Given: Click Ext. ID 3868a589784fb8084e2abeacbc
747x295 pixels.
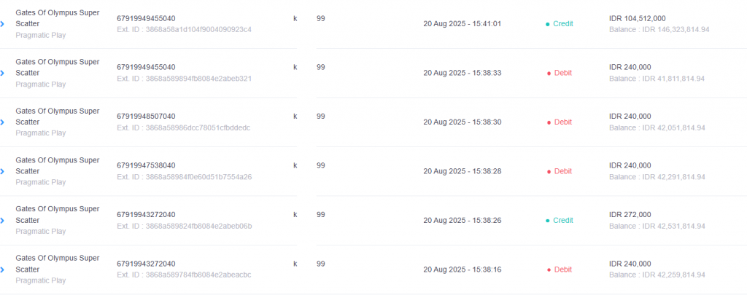Looking at the screenshot, I should (184, 275).
